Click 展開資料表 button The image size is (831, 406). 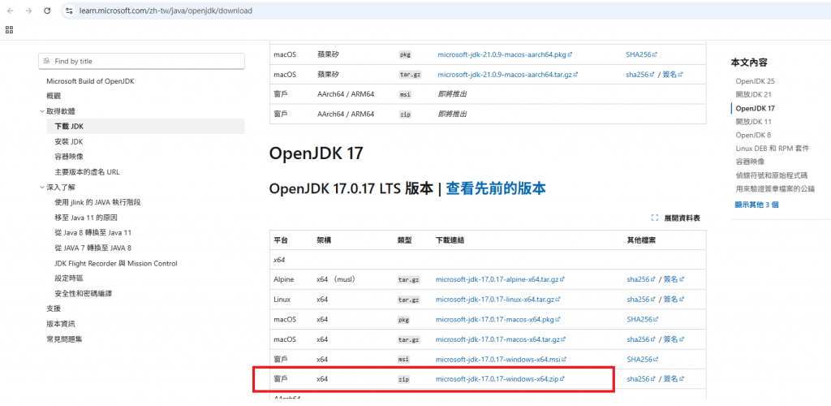point(676,218)
